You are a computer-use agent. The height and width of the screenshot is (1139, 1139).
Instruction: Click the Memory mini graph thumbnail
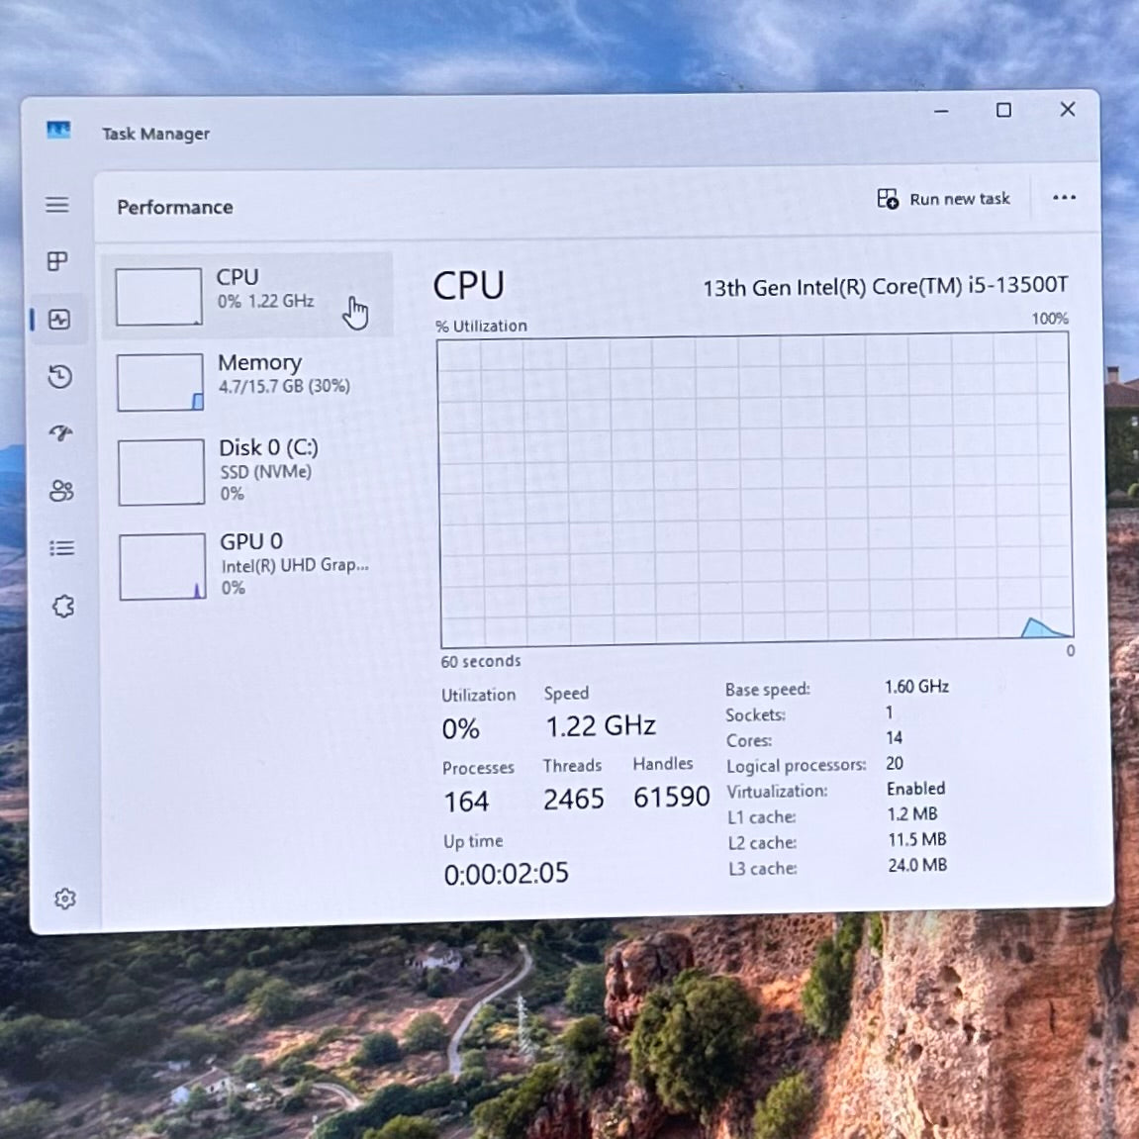[159, 382]
